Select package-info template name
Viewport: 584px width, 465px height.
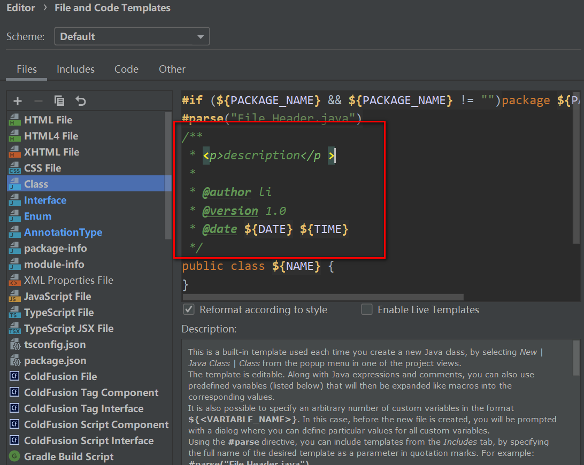click(x=56, y=249)
